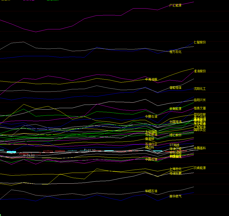Select the 广汇能源 line label
Image resolution: width=229 pixels, height=216 pixels.
175,6
